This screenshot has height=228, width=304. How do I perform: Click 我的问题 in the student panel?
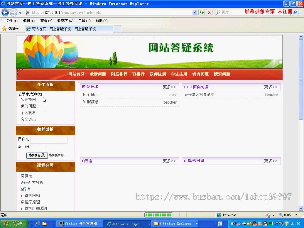pos(28,106)
